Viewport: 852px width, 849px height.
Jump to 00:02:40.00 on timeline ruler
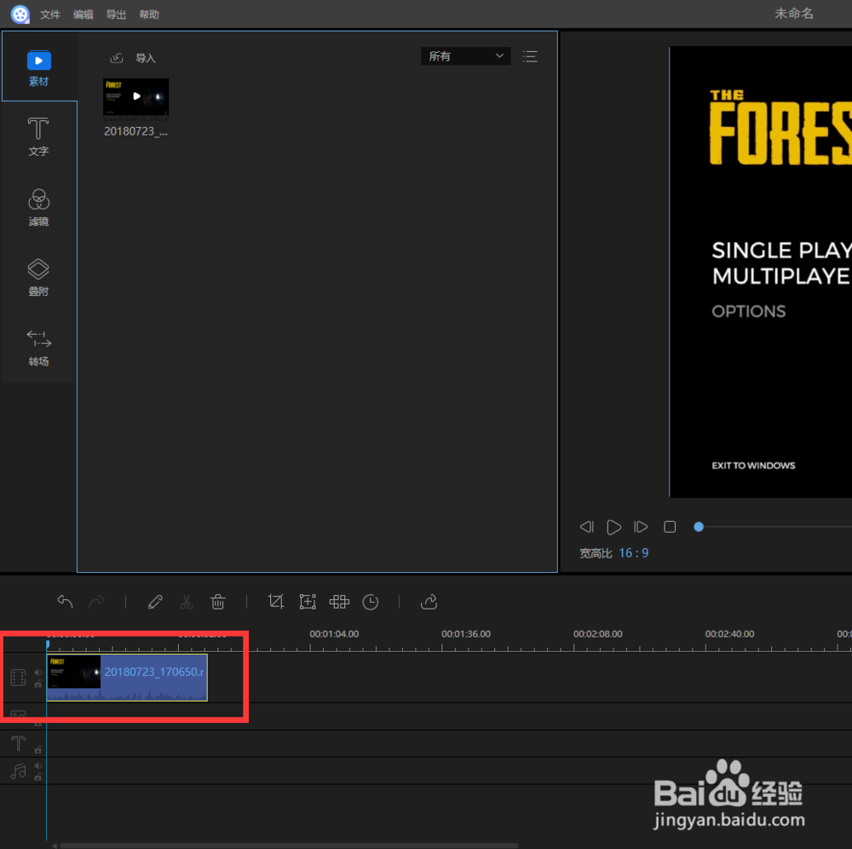[x=730, y=633]
